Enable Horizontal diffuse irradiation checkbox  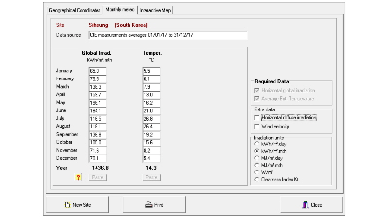click(257, 118)
